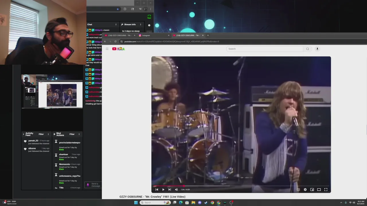Start voice search with microphone icon
The image size is (367, 206).
coord(317,49)
